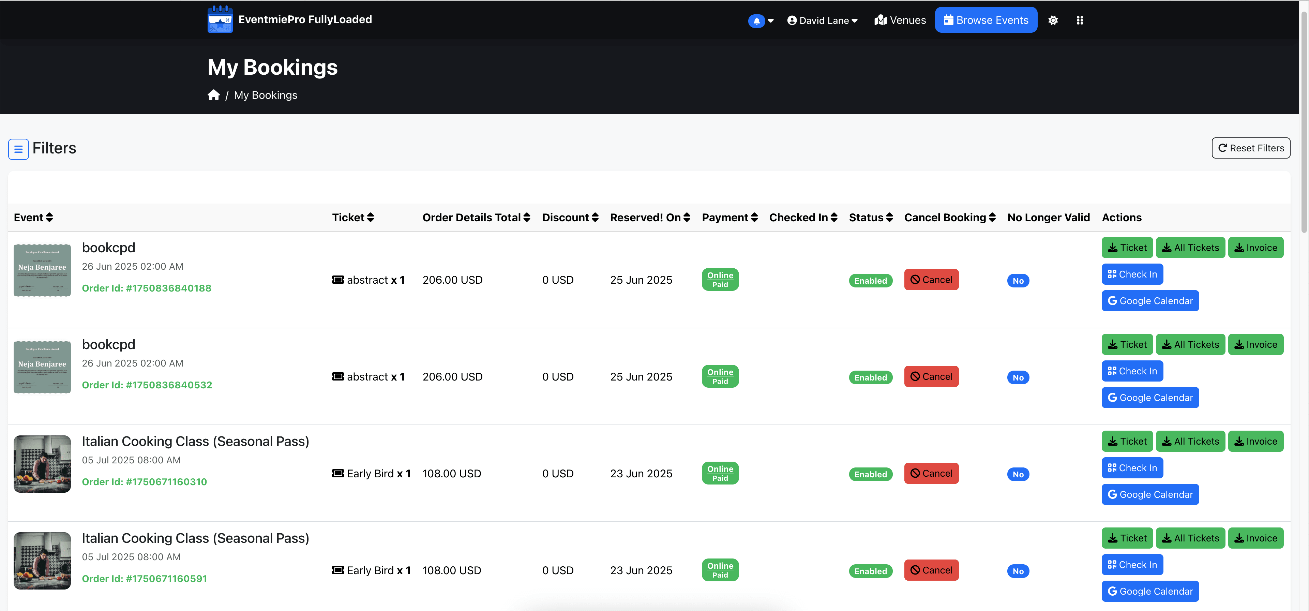Expand the David Lane user dropdown
The image size is (1309, 611).
(x=822, y=20)
